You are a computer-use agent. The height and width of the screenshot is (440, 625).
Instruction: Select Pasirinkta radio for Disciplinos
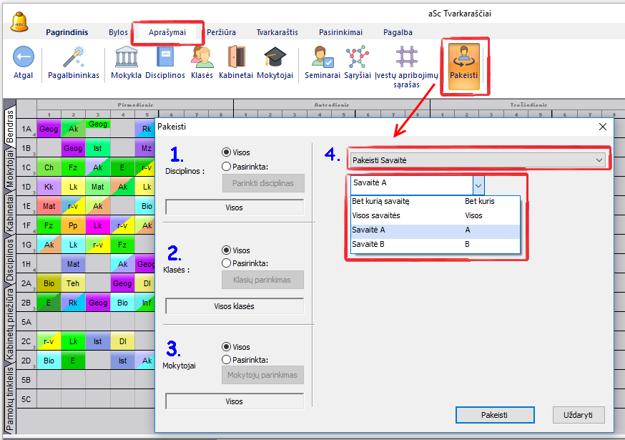[x=227, y=166]
